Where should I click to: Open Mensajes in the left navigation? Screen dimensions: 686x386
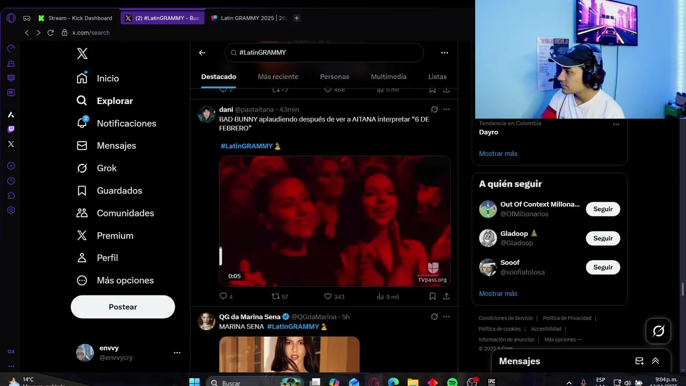(106, 146)
